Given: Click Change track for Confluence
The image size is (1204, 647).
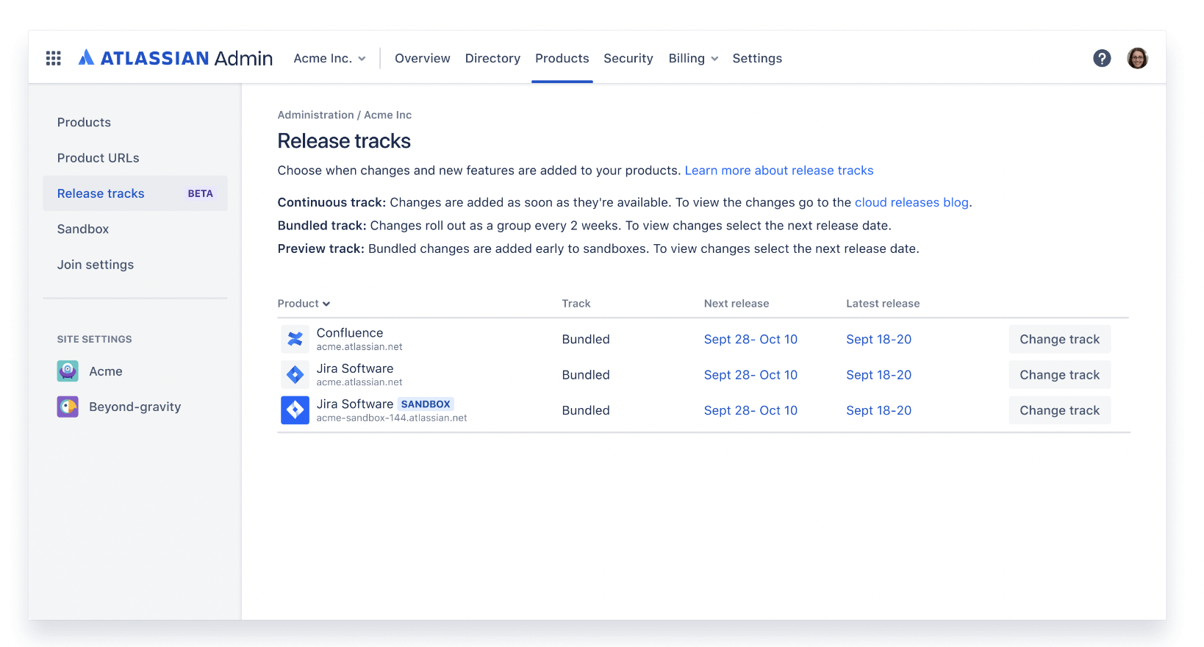Looking at the screenshot, I should pos(1059,339).
